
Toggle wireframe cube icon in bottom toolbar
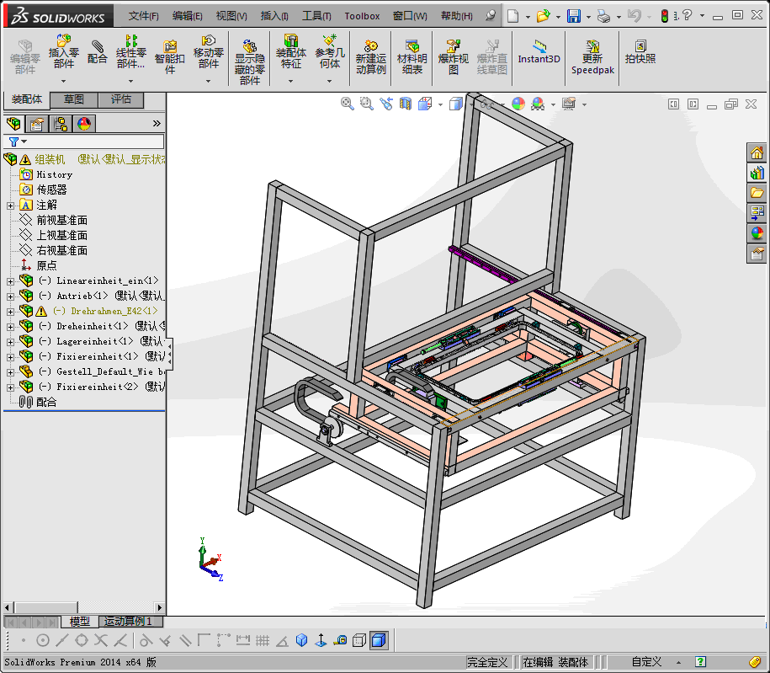[x=359, y=640]
